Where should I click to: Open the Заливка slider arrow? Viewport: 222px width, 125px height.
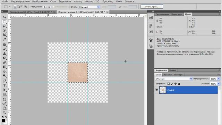click(218, 84)
